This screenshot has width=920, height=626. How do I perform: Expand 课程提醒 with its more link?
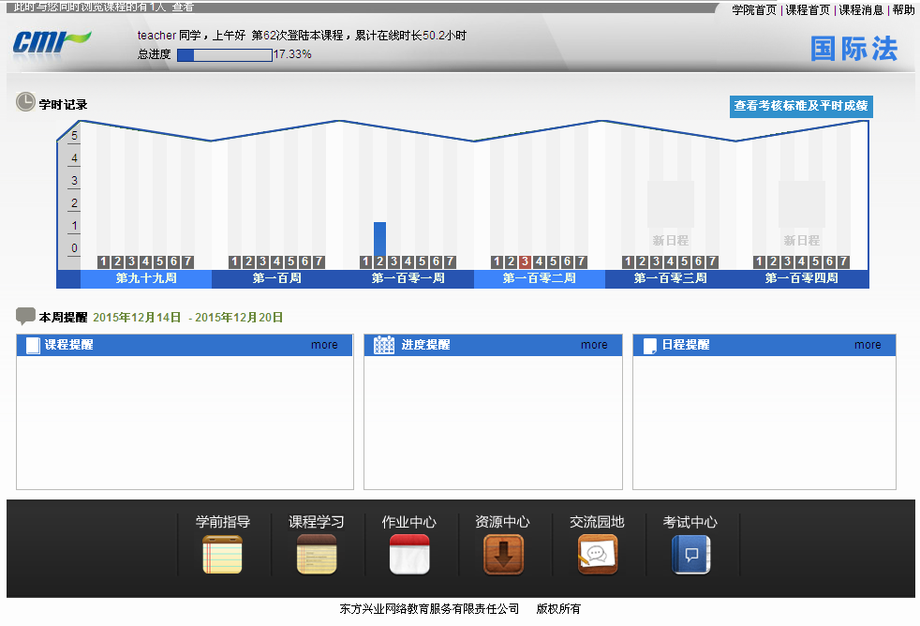pyautogui.click(x=324, y=345)
